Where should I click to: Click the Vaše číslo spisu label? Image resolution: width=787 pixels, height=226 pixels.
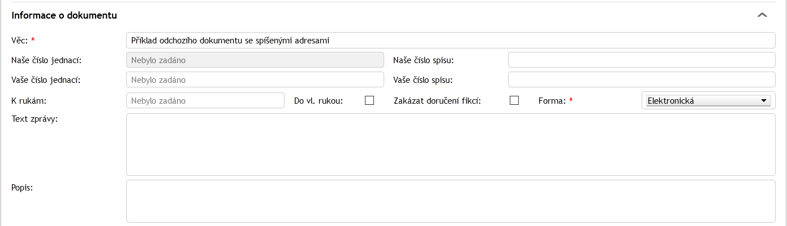[423, 80]
